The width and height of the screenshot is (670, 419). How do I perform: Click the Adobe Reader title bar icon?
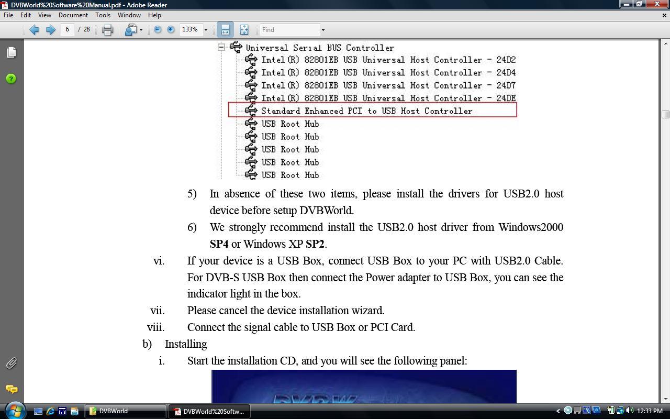point(5,5)
